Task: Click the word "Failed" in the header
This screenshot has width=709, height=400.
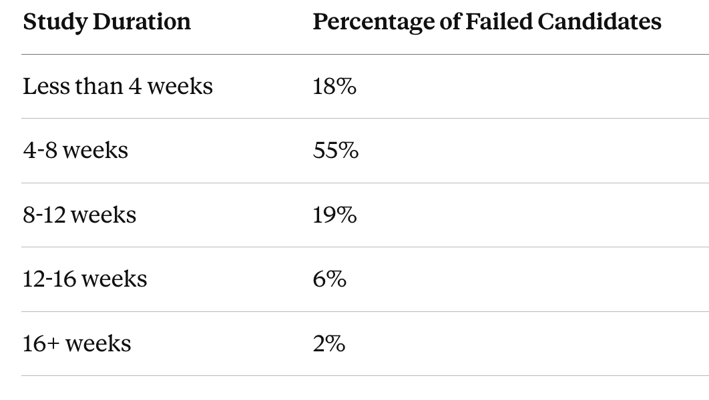Action: point(497,22)
